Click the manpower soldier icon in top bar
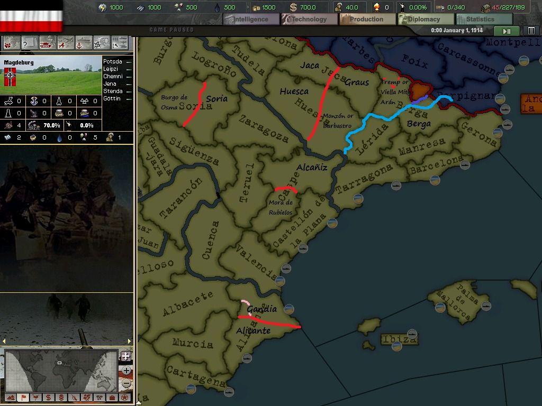542x406 pixels. tap(338, 7)
